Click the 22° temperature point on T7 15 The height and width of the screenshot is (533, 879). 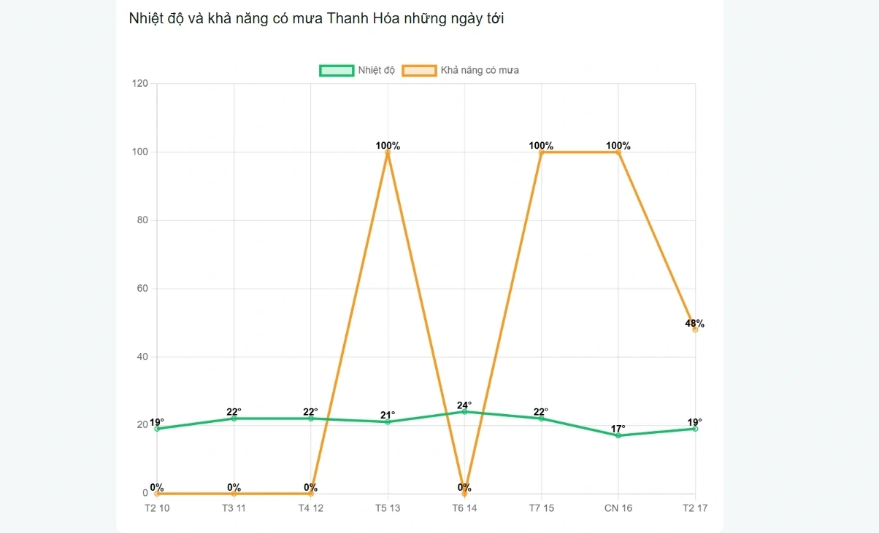pos(542,419)
